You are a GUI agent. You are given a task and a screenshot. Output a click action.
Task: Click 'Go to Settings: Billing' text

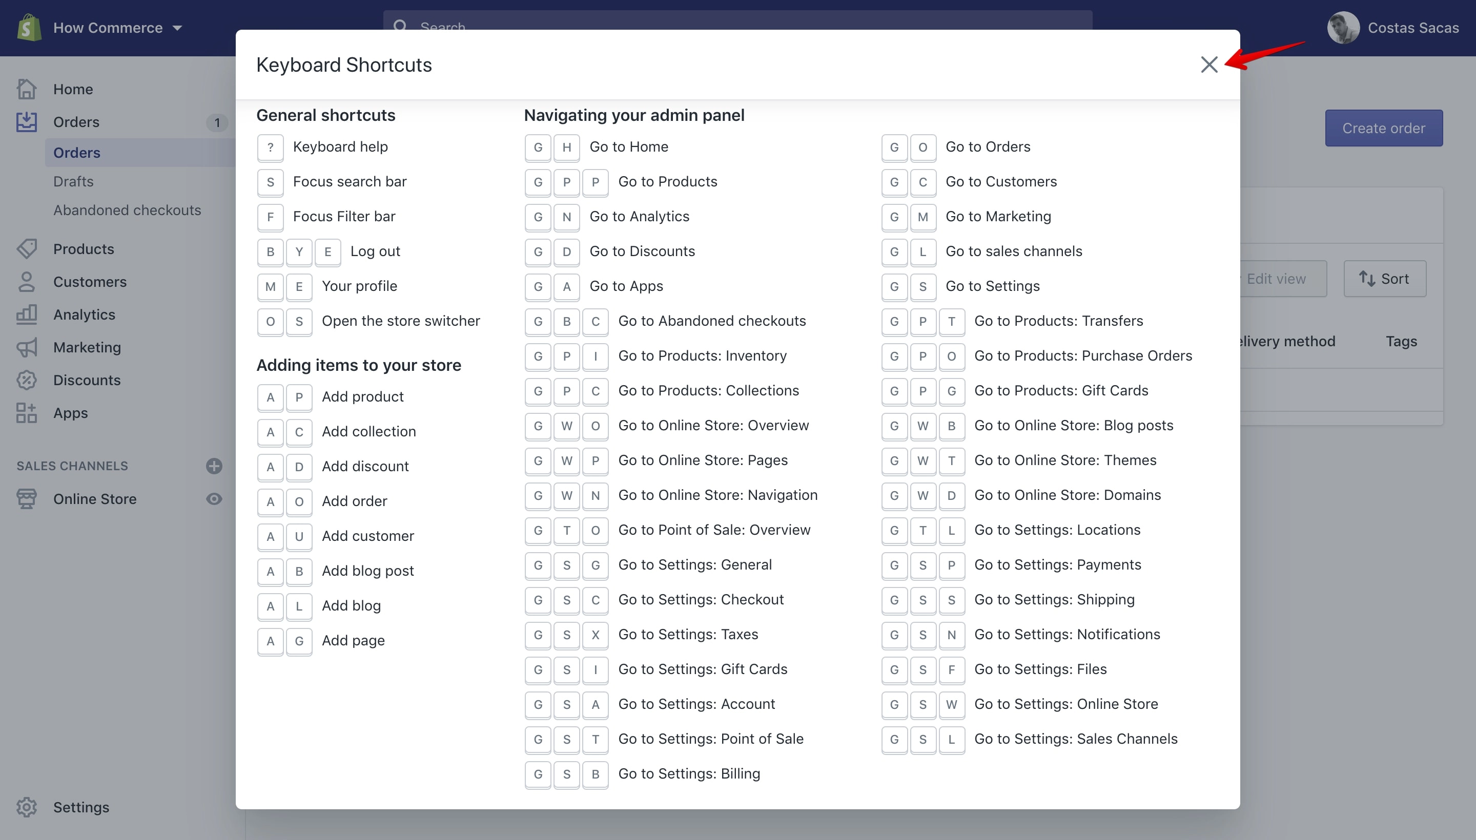(x=689, y=773)
